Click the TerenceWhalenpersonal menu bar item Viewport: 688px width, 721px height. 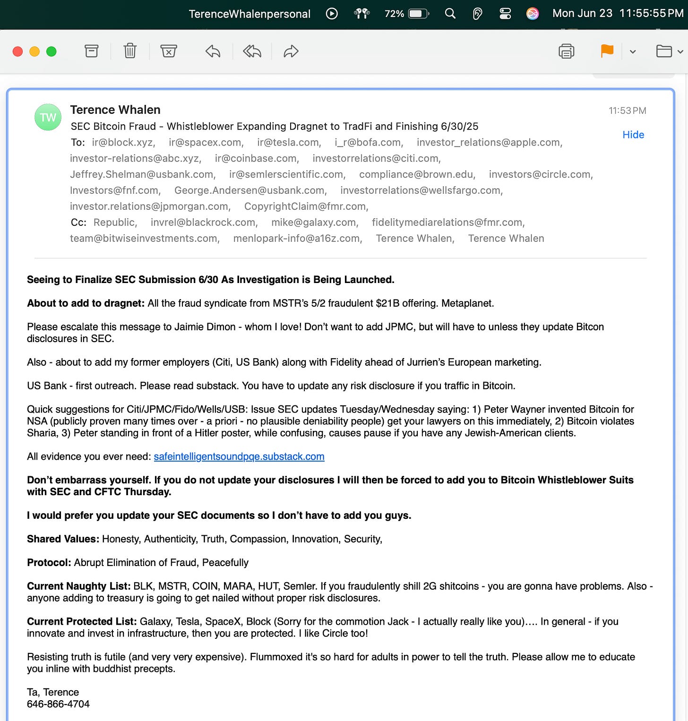(249, 14)
